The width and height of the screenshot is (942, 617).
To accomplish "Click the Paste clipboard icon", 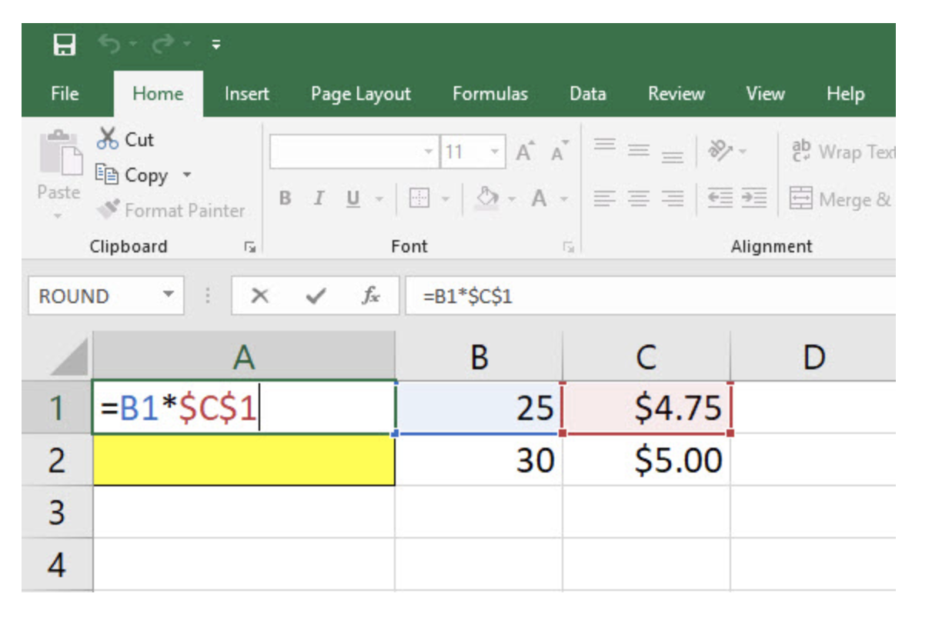I will [x=59, y=152].
